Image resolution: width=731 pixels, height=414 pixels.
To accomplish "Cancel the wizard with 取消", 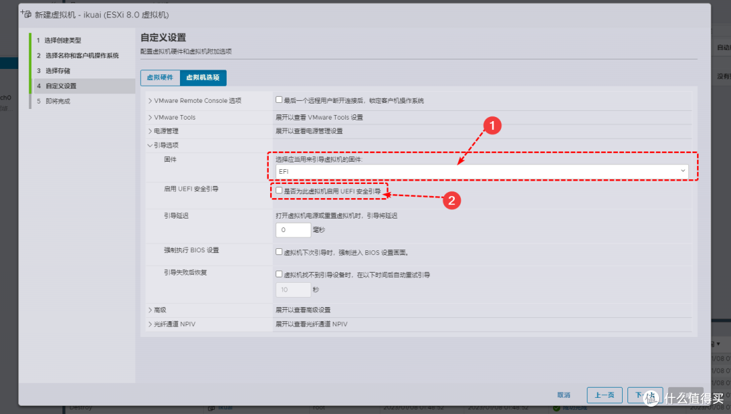I will coord(564,395).
